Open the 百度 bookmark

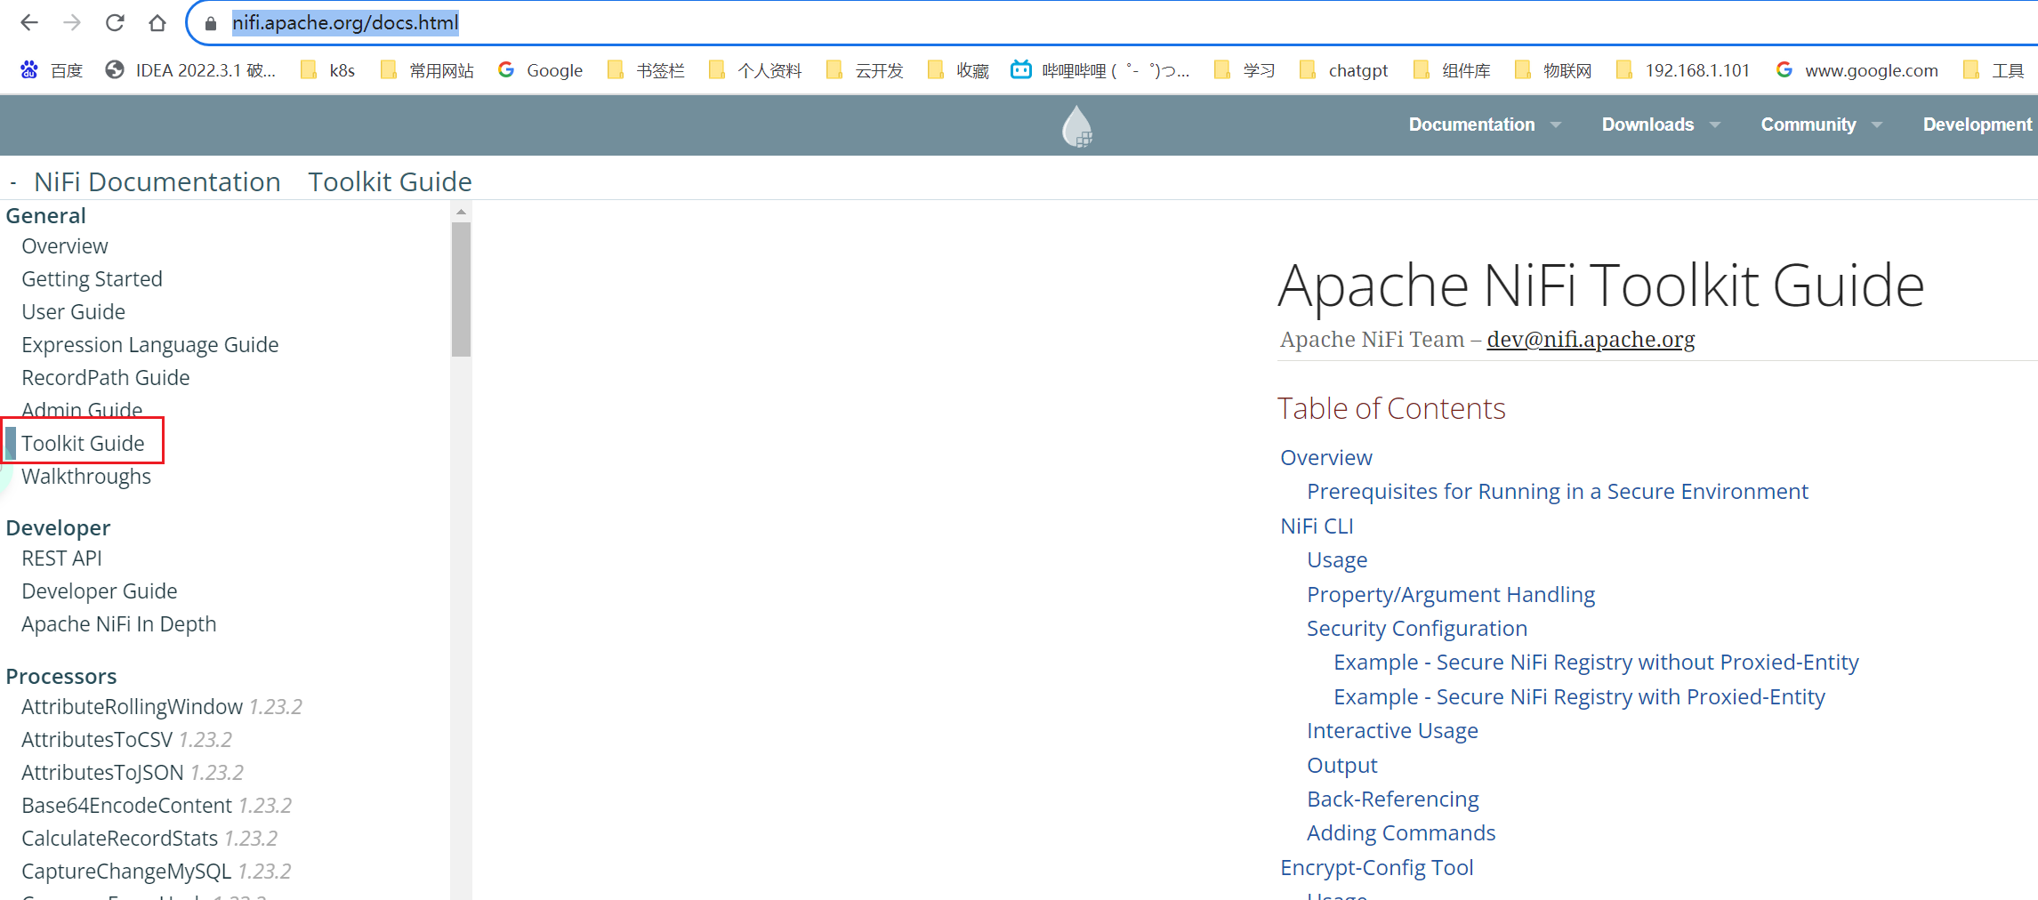52,70
